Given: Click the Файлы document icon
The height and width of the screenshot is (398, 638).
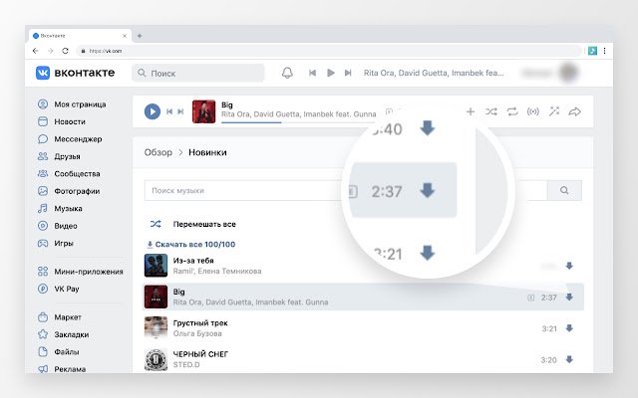Looking at the screenshot, I should [x=42, y=351].
